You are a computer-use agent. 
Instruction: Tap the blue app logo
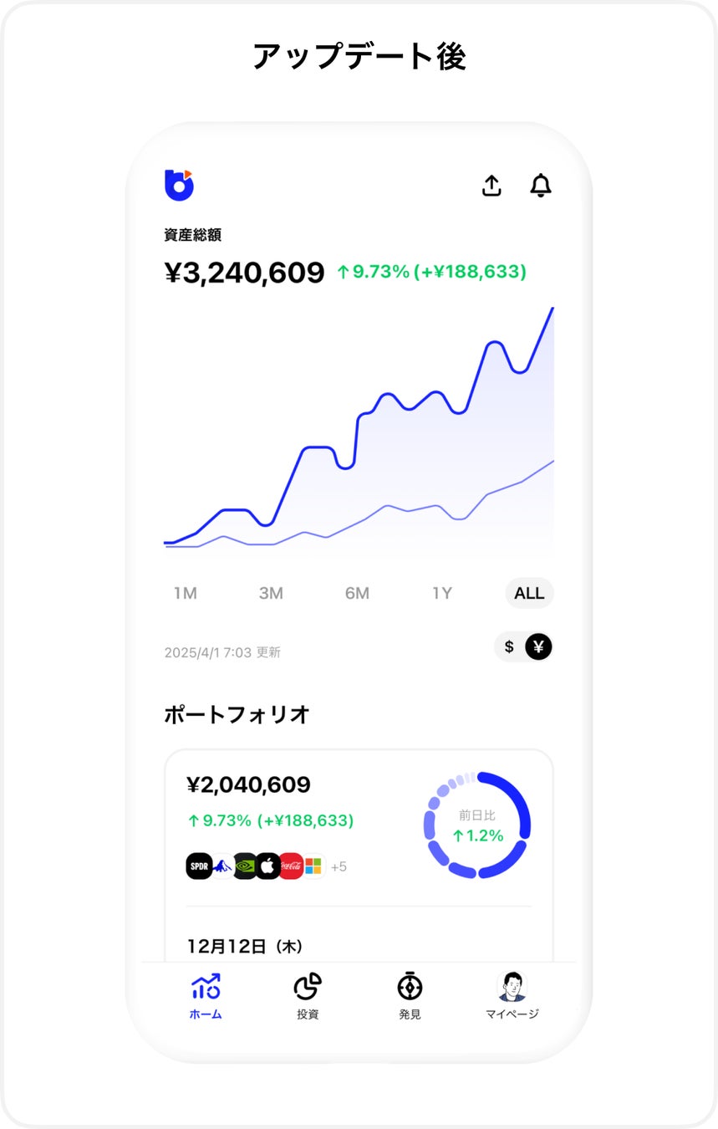(179, 185)
